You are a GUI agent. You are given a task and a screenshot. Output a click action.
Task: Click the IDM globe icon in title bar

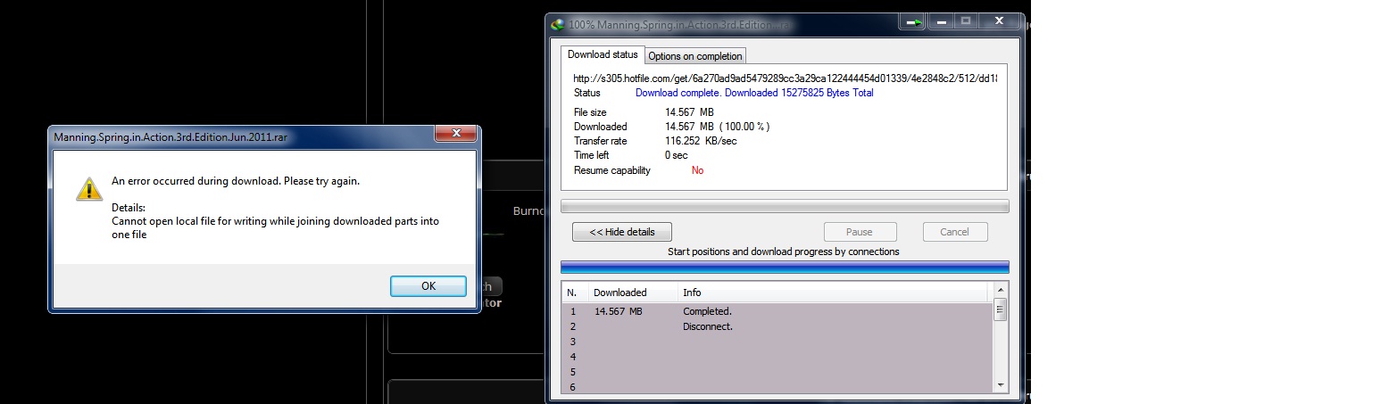[558, 25]
